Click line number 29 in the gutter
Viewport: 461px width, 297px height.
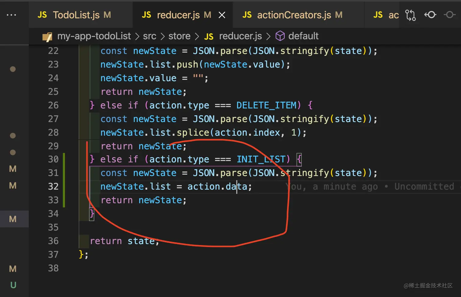point(53,146)
